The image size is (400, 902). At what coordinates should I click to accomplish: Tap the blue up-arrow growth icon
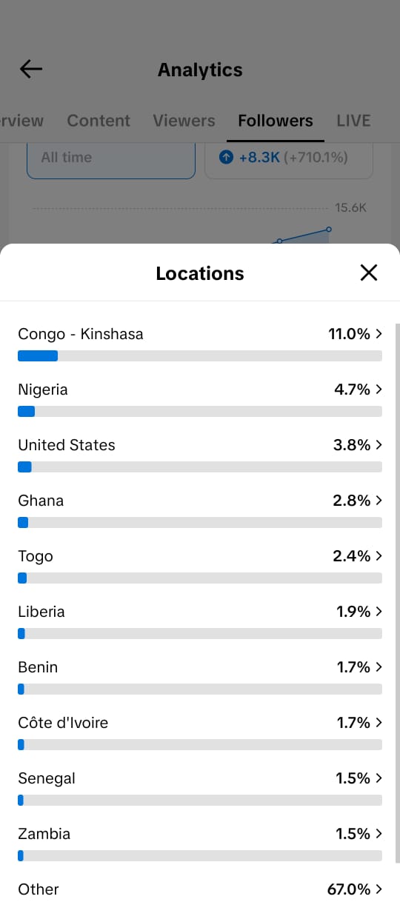pos(227,158)
